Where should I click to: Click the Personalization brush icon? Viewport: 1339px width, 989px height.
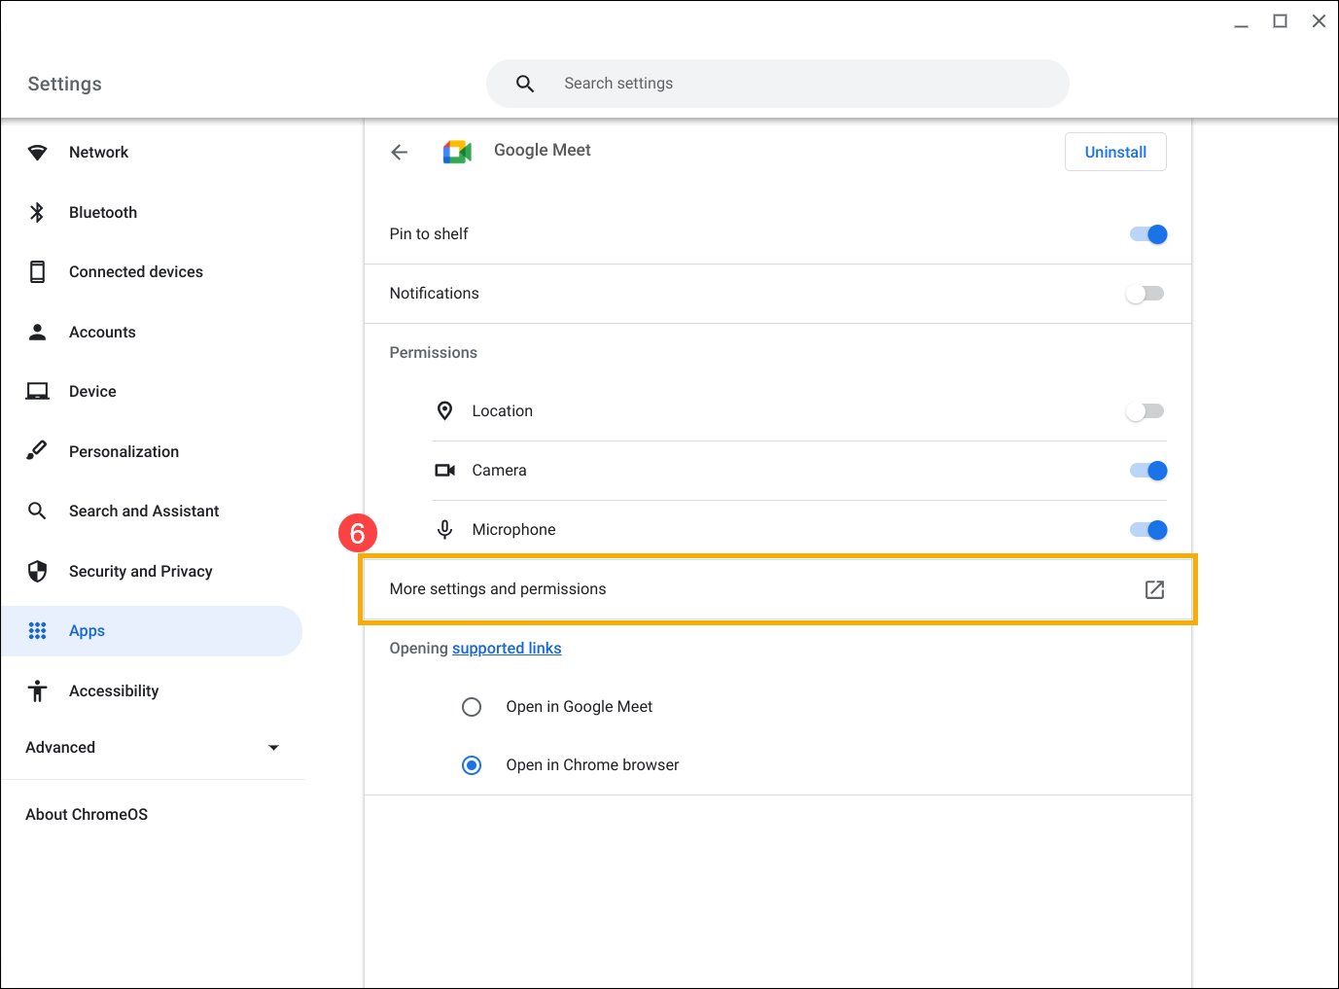tap(37, 450)
